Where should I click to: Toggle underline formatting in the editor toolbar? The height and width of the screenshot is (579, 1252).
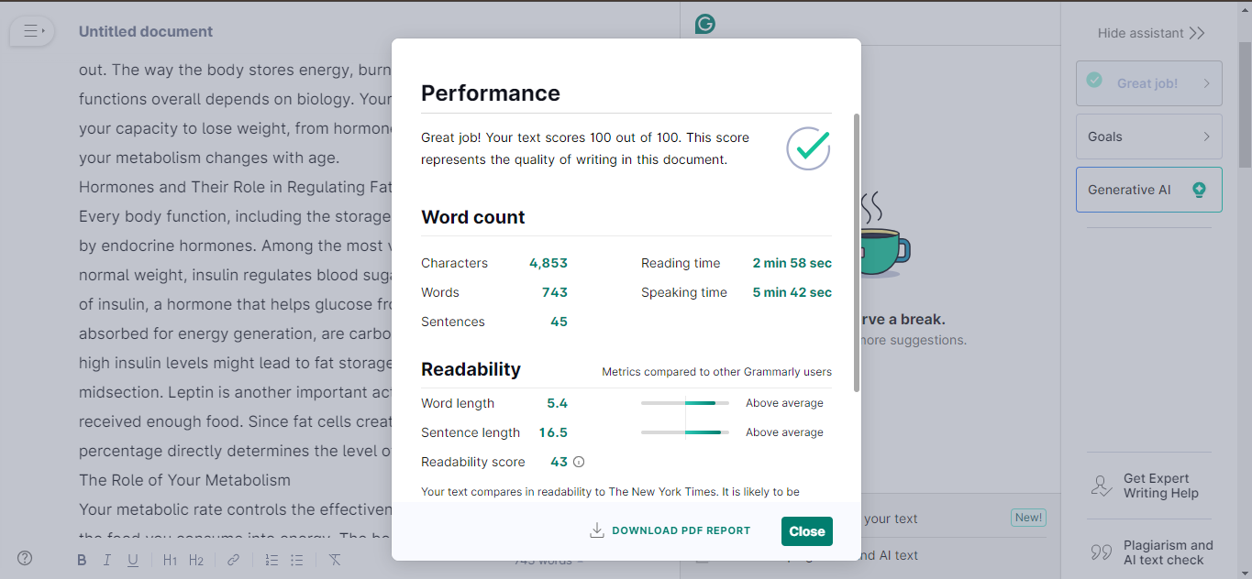tap(133, 560)
